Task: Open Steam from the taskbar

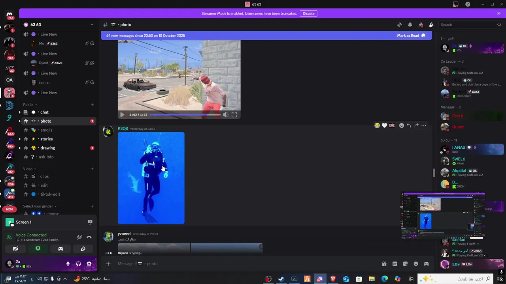Action: [x=281, y=279]
